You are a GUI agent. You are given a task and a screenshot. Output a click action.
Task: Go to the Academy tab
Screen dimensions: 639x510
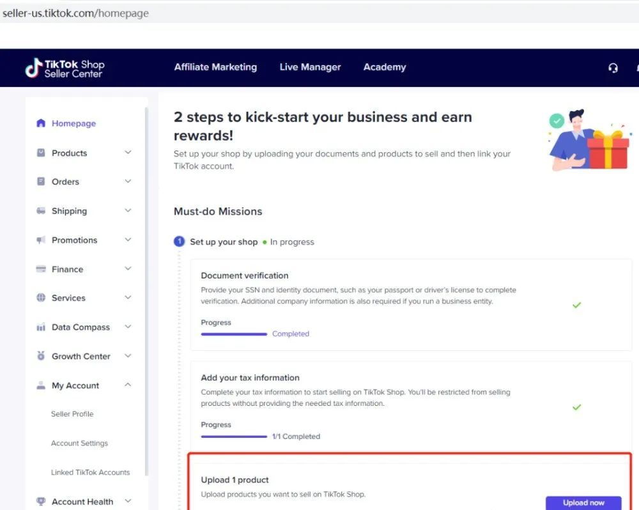[384, 67]
